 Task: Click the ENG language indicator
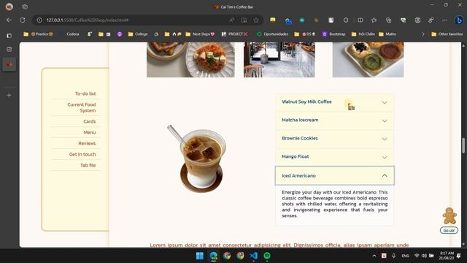[405, 256]
